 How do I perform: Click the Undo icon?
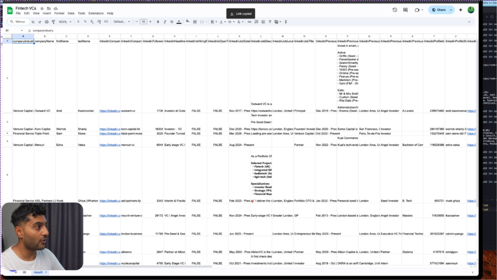coord(33,22)
